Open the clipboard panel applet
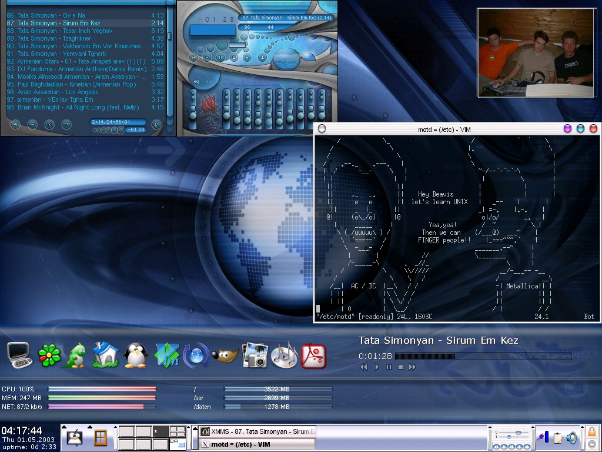This screenshot has width=602, height=452. click(557, 438)
